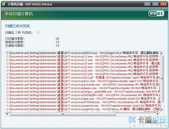Select the LotusHlp.exe log row
Screen dimensions: 169x129
[83, 85]
